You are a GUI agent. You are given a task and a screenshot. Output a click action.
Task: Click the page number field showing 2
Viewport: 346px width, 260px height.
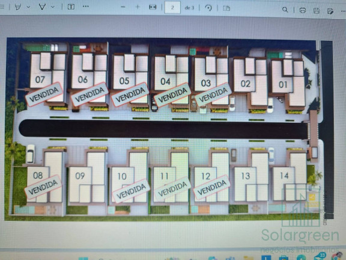[172, 7]
